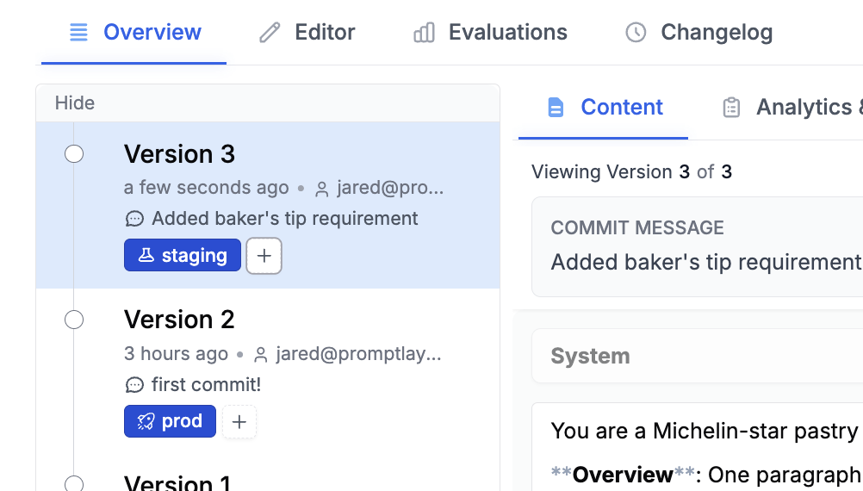Screen dimensions: 863x491
Task: Click 'a few seconds ago' timestamp
Action: [207, 188]
